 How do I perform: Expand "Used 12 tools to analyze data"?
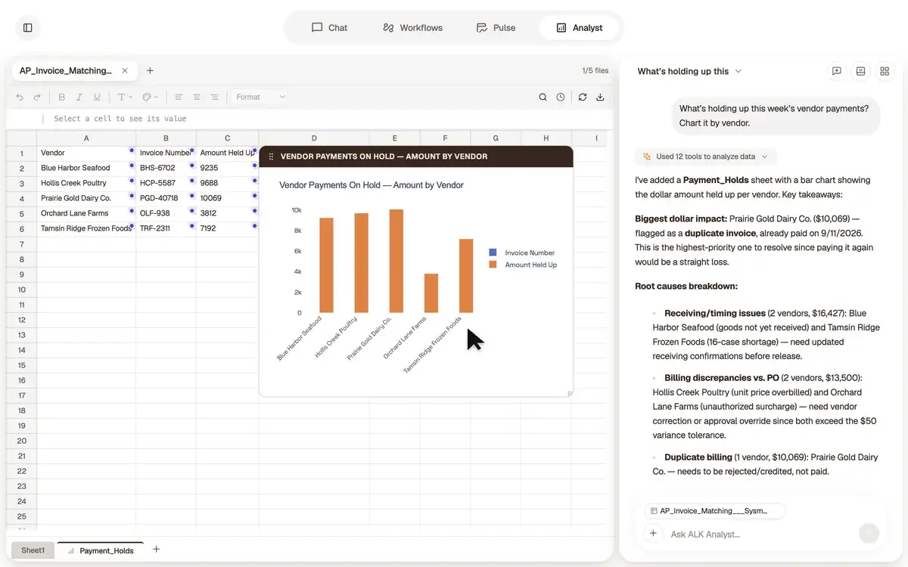coord(705,156)
